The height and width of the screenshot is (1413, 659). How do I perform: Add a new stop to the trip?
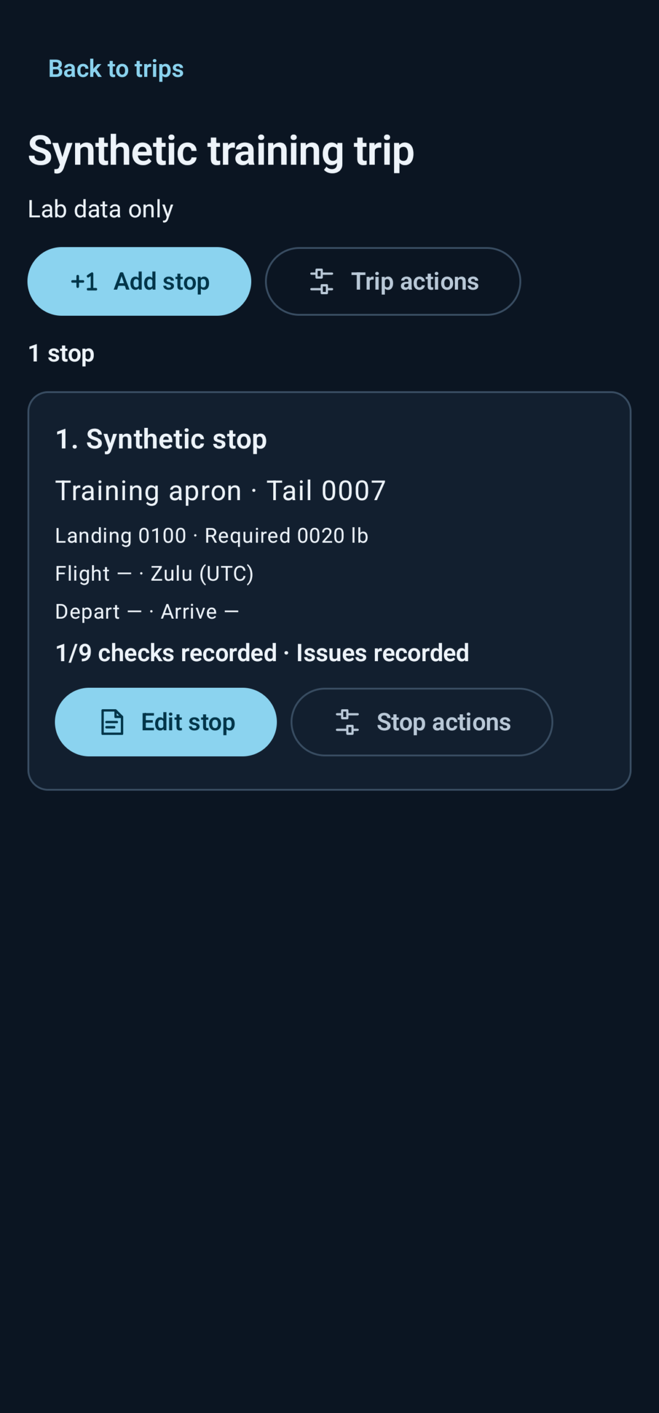[x=139, y=281]
